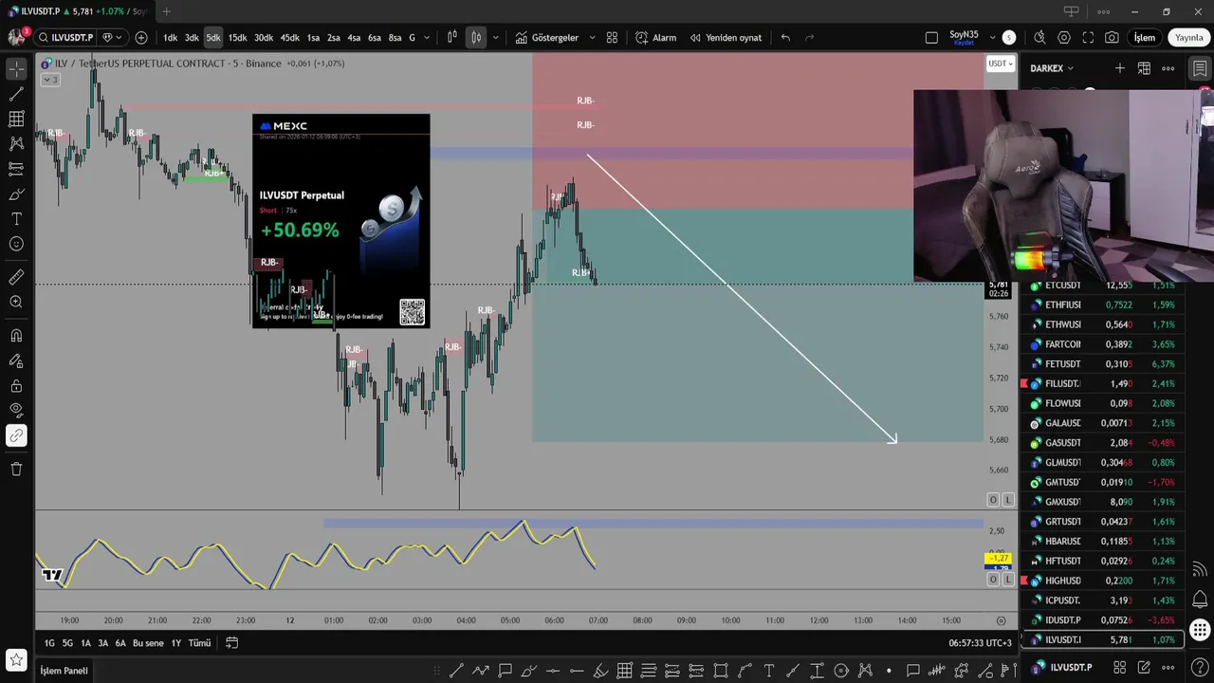Select the highlighted candlestick chart type icon
Image resolution: width=1214 pixels, height=683 pixels.
click(476, 38)
